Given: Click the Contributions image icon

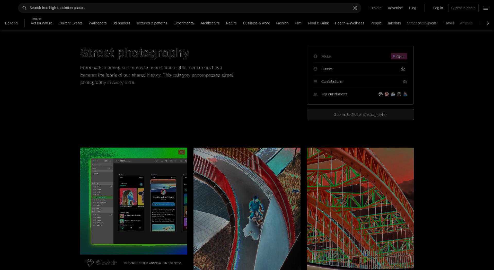Looking at the screenshot, I should [x=315, y=82].
